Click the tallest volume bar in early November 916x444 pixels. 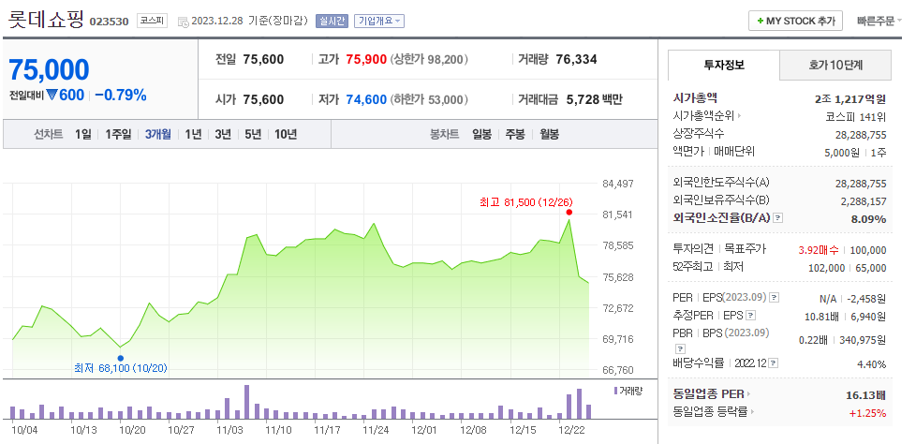(x=246, y=402)
